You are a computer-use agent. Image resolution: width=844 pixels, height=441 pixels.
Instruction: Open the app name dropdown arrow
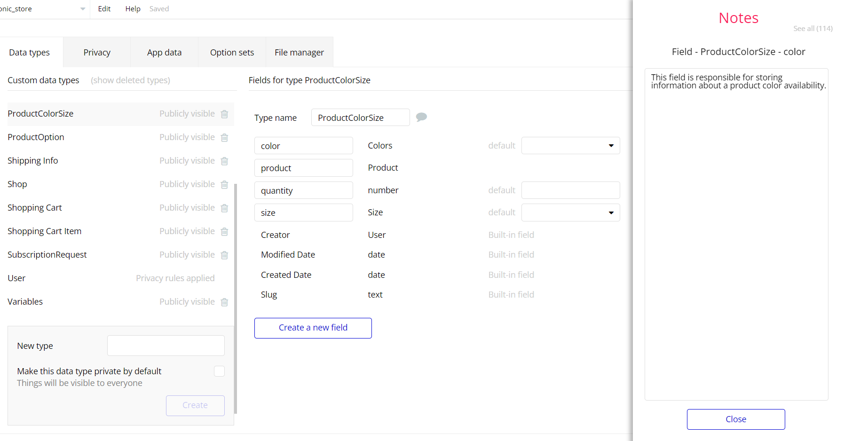point(83,9)
